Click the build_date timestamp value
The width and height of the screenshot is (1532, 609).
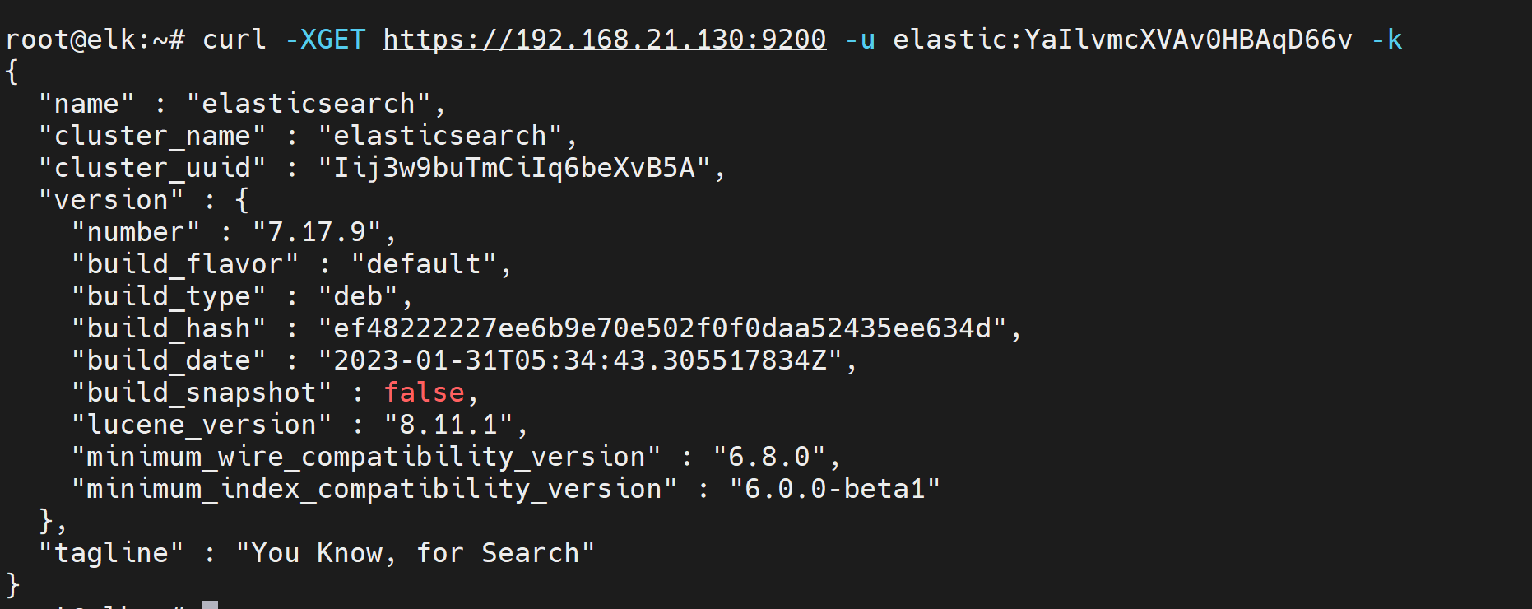click(580, 360)
